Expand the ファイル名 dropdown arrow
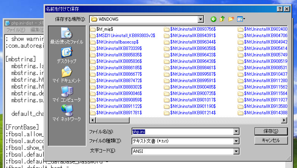 236,132
